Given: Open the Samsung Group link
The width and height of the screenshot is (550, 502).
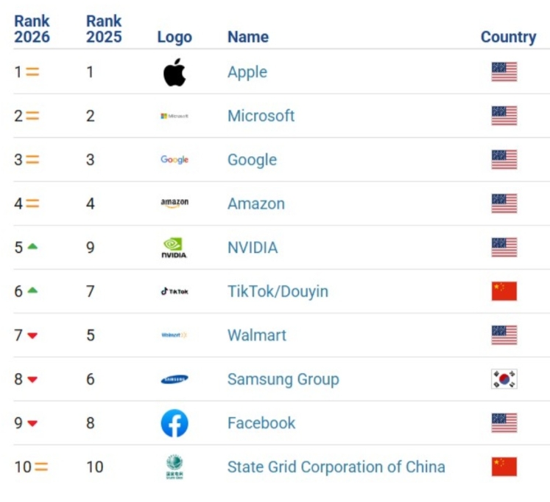Looking at the screenshot, I should click(x=283, y=379).
